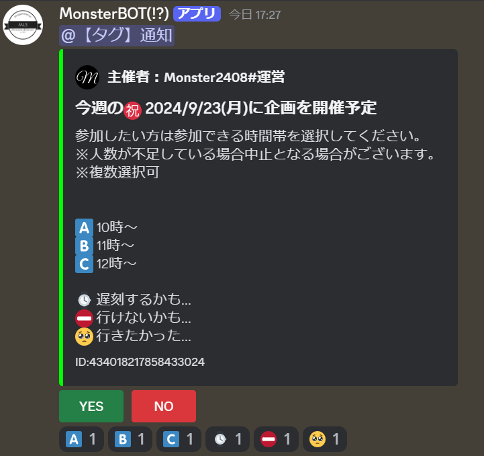This screenshot has width=484, height=456.
Task: Click the blue A emoji beside 10時～
Action: point(85,228)
